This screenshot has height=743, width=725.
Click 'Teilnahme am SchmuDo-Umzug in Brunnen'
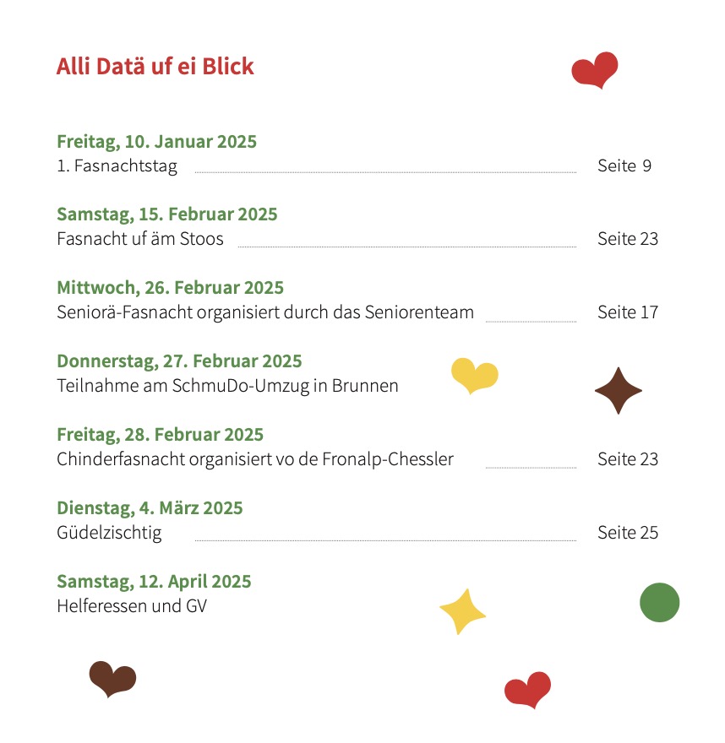coord(227,386)
